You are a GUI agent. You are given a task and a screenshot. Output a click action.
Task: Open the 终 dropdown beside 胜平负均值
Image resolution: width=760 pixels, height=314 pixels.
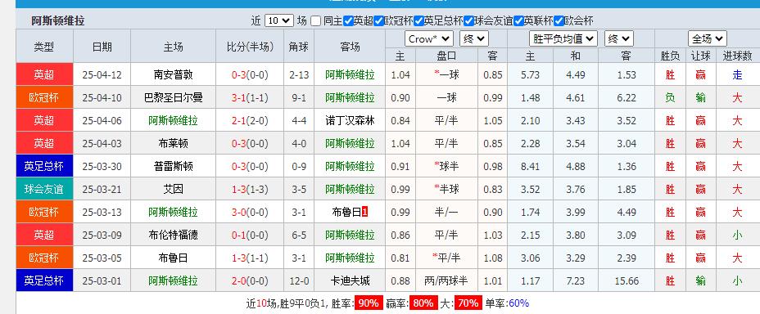tap(619, 38)
